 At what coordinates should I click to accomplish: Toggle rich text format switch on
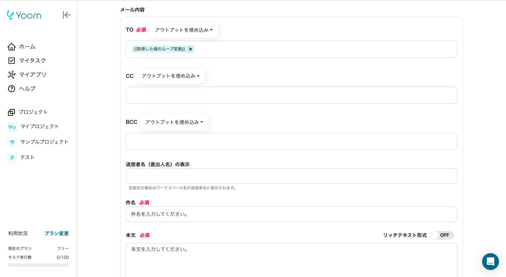(442, 235)
